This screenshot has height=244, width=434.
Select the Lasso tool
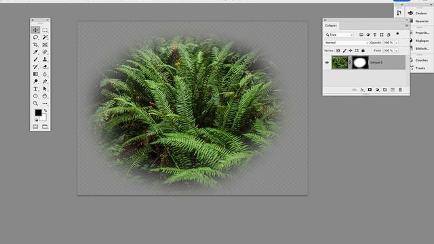point(35,37)
